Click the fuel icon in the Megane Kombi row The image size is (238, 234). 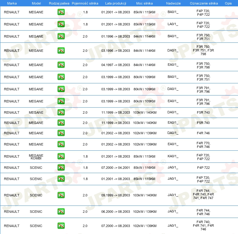61,156
